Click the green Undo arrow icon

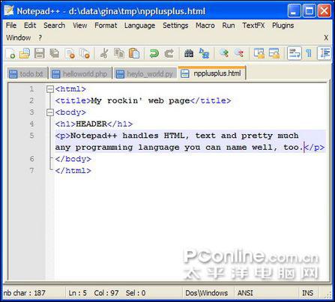click(x=154, y=53)
